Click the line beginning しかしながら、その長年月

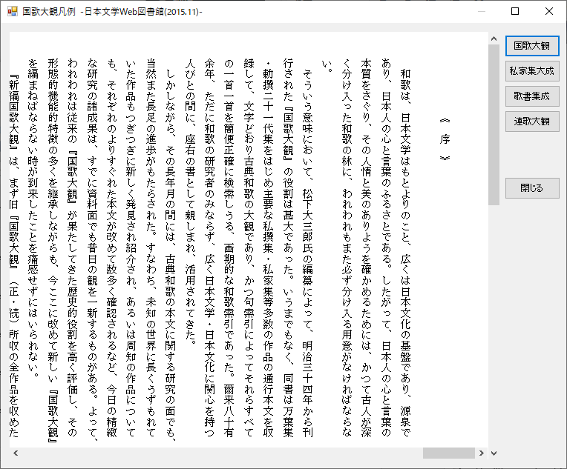pyautogui.click(x=170, y=255)
